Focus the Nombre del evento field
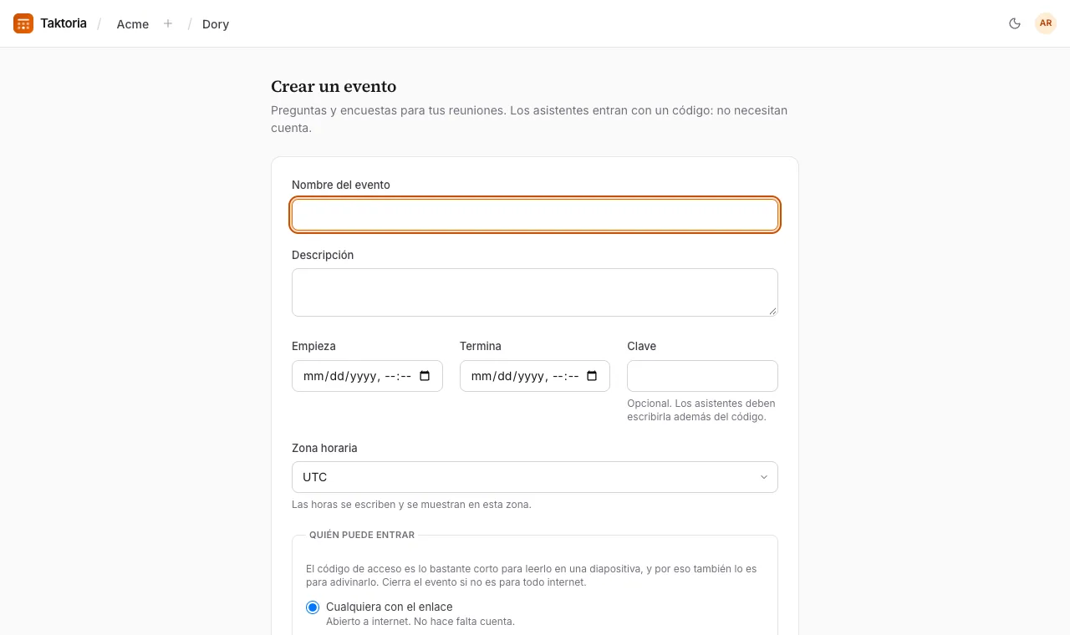Viewport: 1070px width, 635px height. pyautogui.click(x=535, y=215)
